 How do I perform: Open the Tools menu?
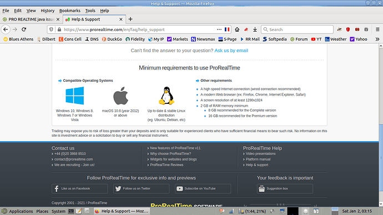90,11
